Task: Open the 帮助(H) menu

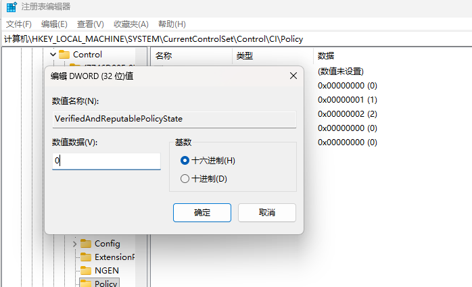Action: [x=172, y=24]
